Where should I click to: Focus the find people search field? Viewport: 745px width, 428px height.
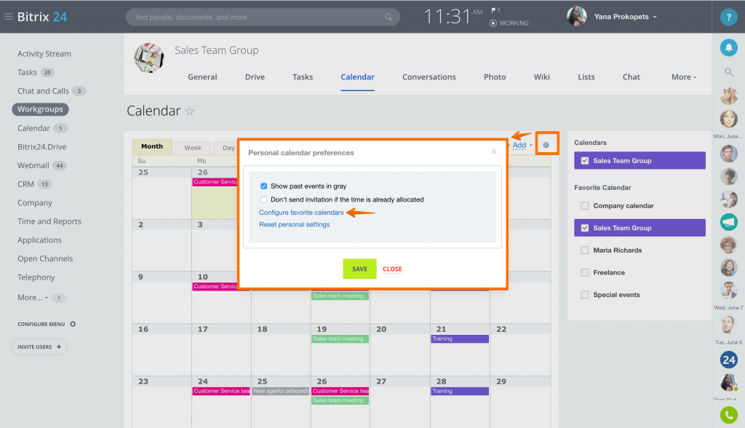point(263,17)
